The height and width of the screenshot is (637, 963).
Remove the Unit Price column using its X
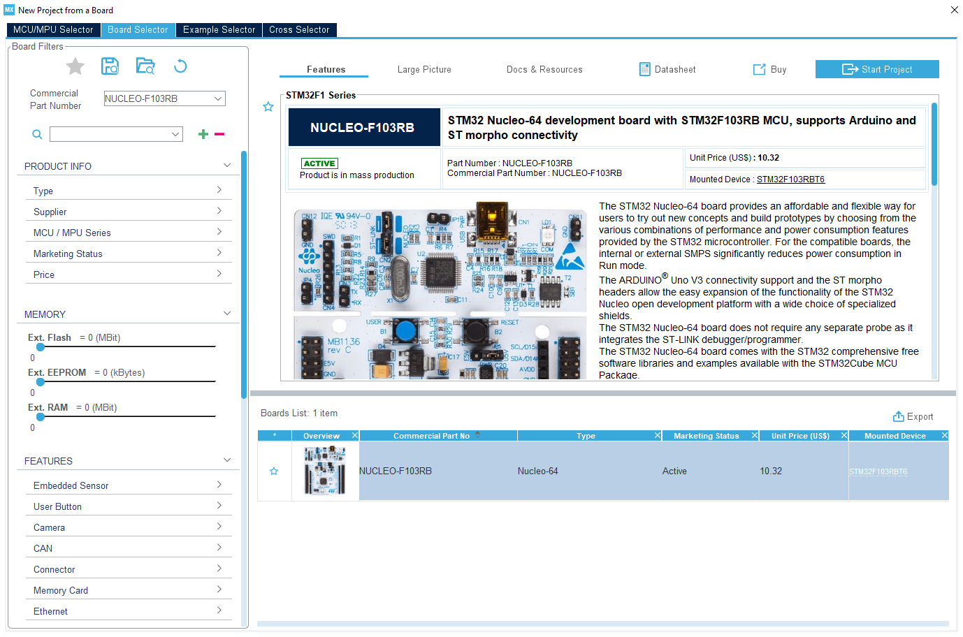(843, 436)
